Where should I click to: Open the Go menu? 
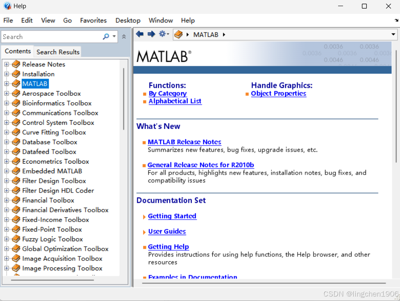pos(67,20)
